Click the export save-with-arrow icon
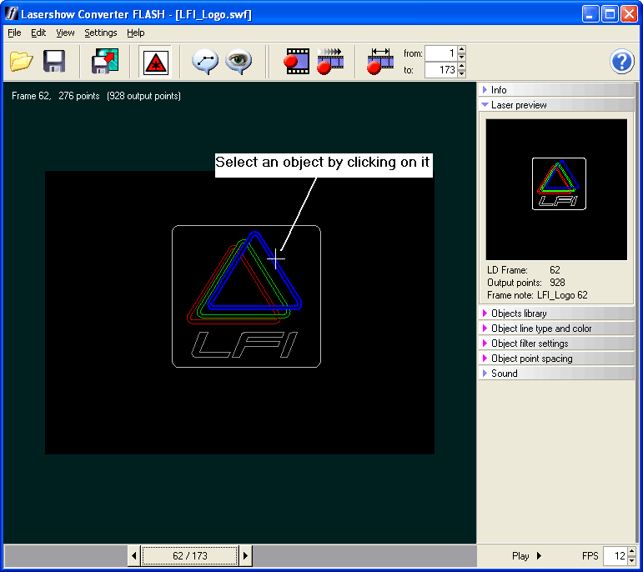 click(x=105, y=62)
